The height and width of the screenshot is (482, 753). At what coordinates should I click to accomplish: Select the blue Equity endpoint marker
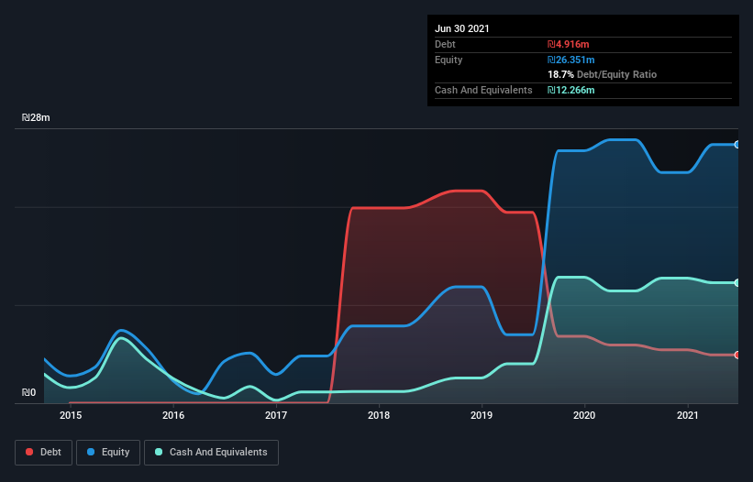pos(737,145)
